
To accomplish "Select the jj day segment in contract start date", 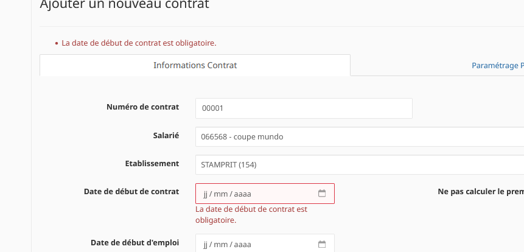I will tap(206, 194).
